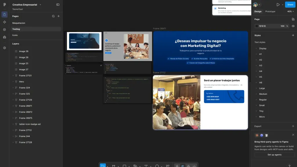Switch to Draw mode in bottom toolbar

(x=177, y=166)
